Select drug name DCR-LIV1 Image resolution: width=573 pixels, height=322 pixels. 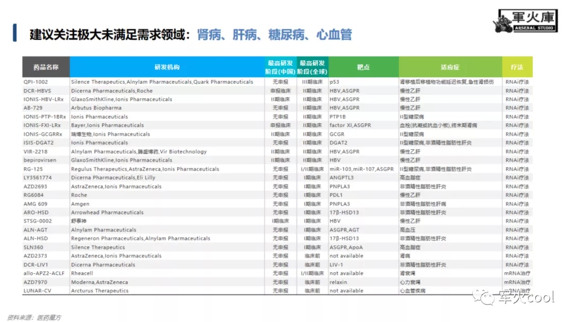click(36, 265)
